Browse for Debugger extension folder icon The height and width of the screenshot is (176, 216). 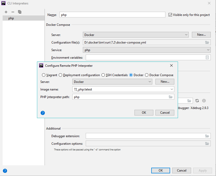207,136
